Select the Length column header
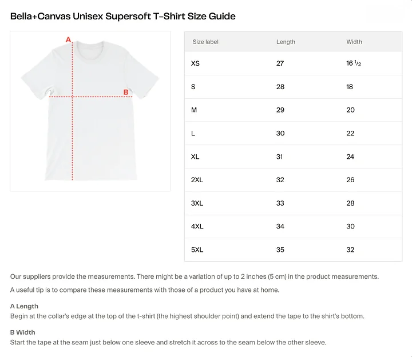 pos(286,42)
